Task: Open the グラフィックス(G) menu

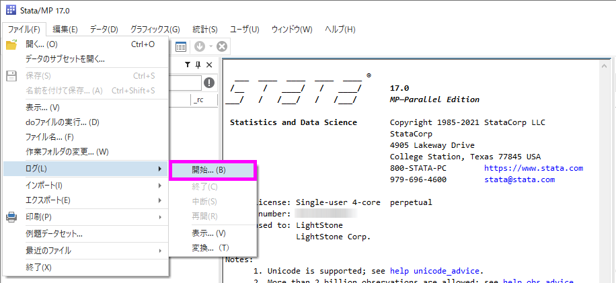Action: 155,29
